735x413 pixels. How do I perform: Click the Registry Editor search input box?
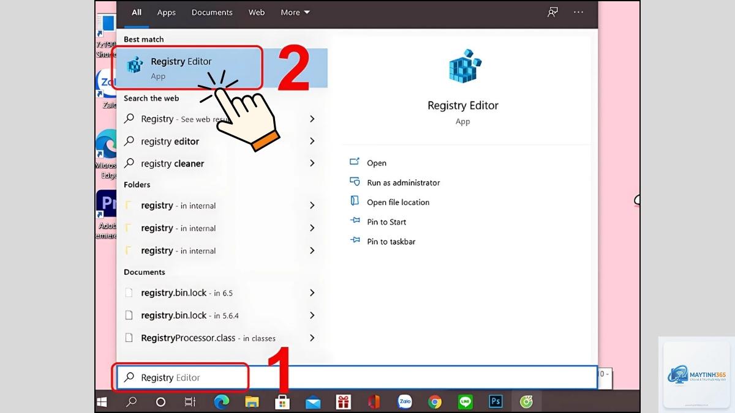(357, 378)
